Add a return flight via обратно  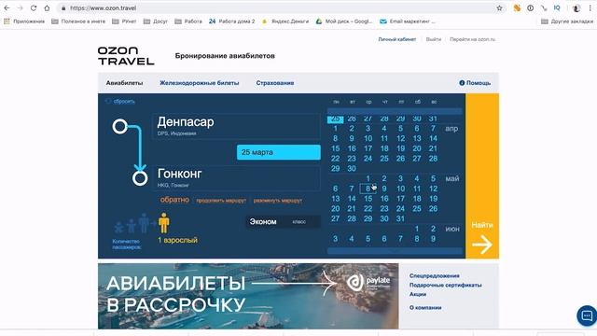[174, 200]
